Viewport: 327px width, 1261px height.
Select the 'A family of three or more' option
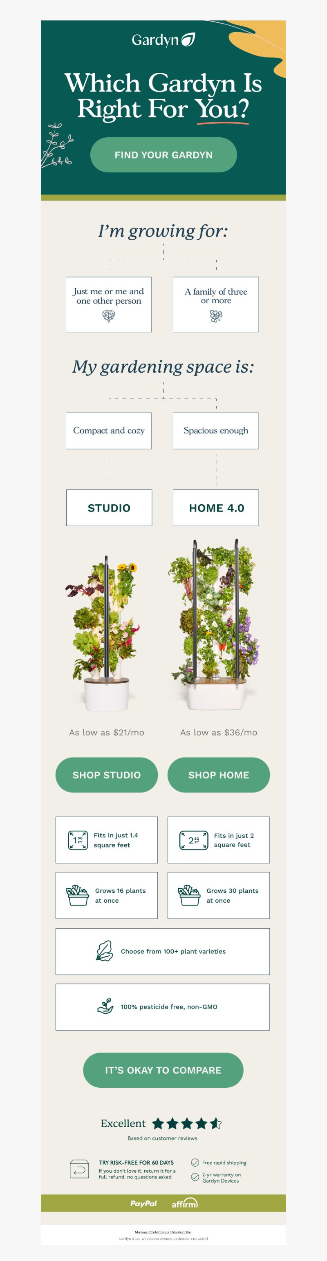(216, 304)
